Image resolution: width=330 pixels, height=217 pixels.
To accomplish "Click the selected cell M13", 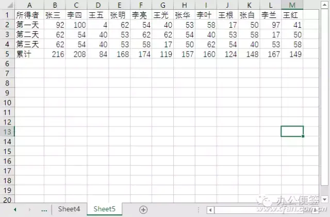I will (292, 131).
